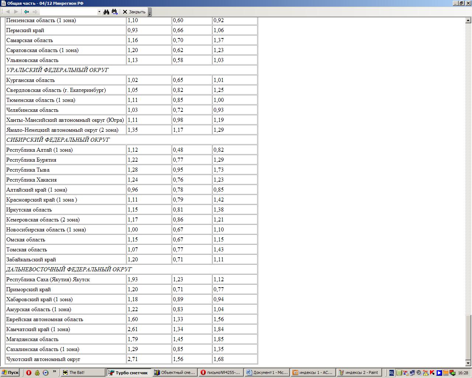Select the Магаданская область row name
This screenshot has height=378, width=472.
pos(32,339)
